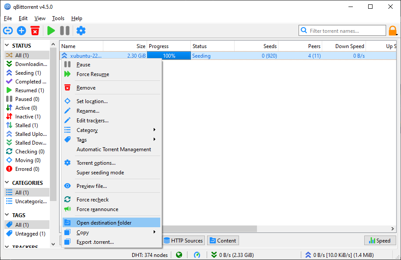Open the File menu

tap(8, 18)
